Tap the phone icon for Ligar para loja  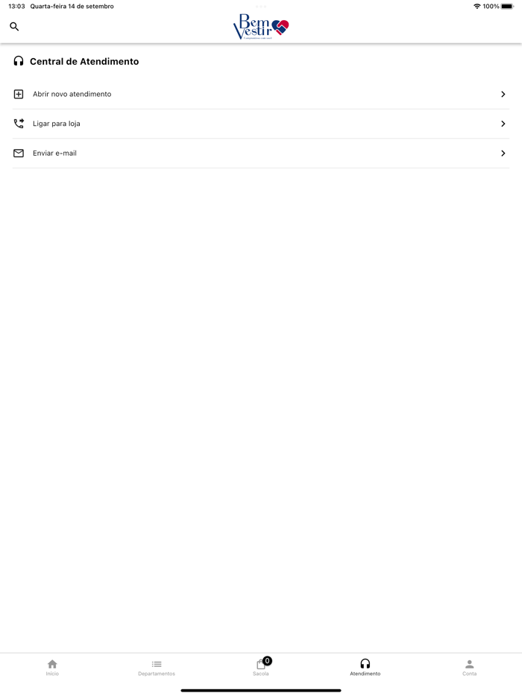coord(19,124)
